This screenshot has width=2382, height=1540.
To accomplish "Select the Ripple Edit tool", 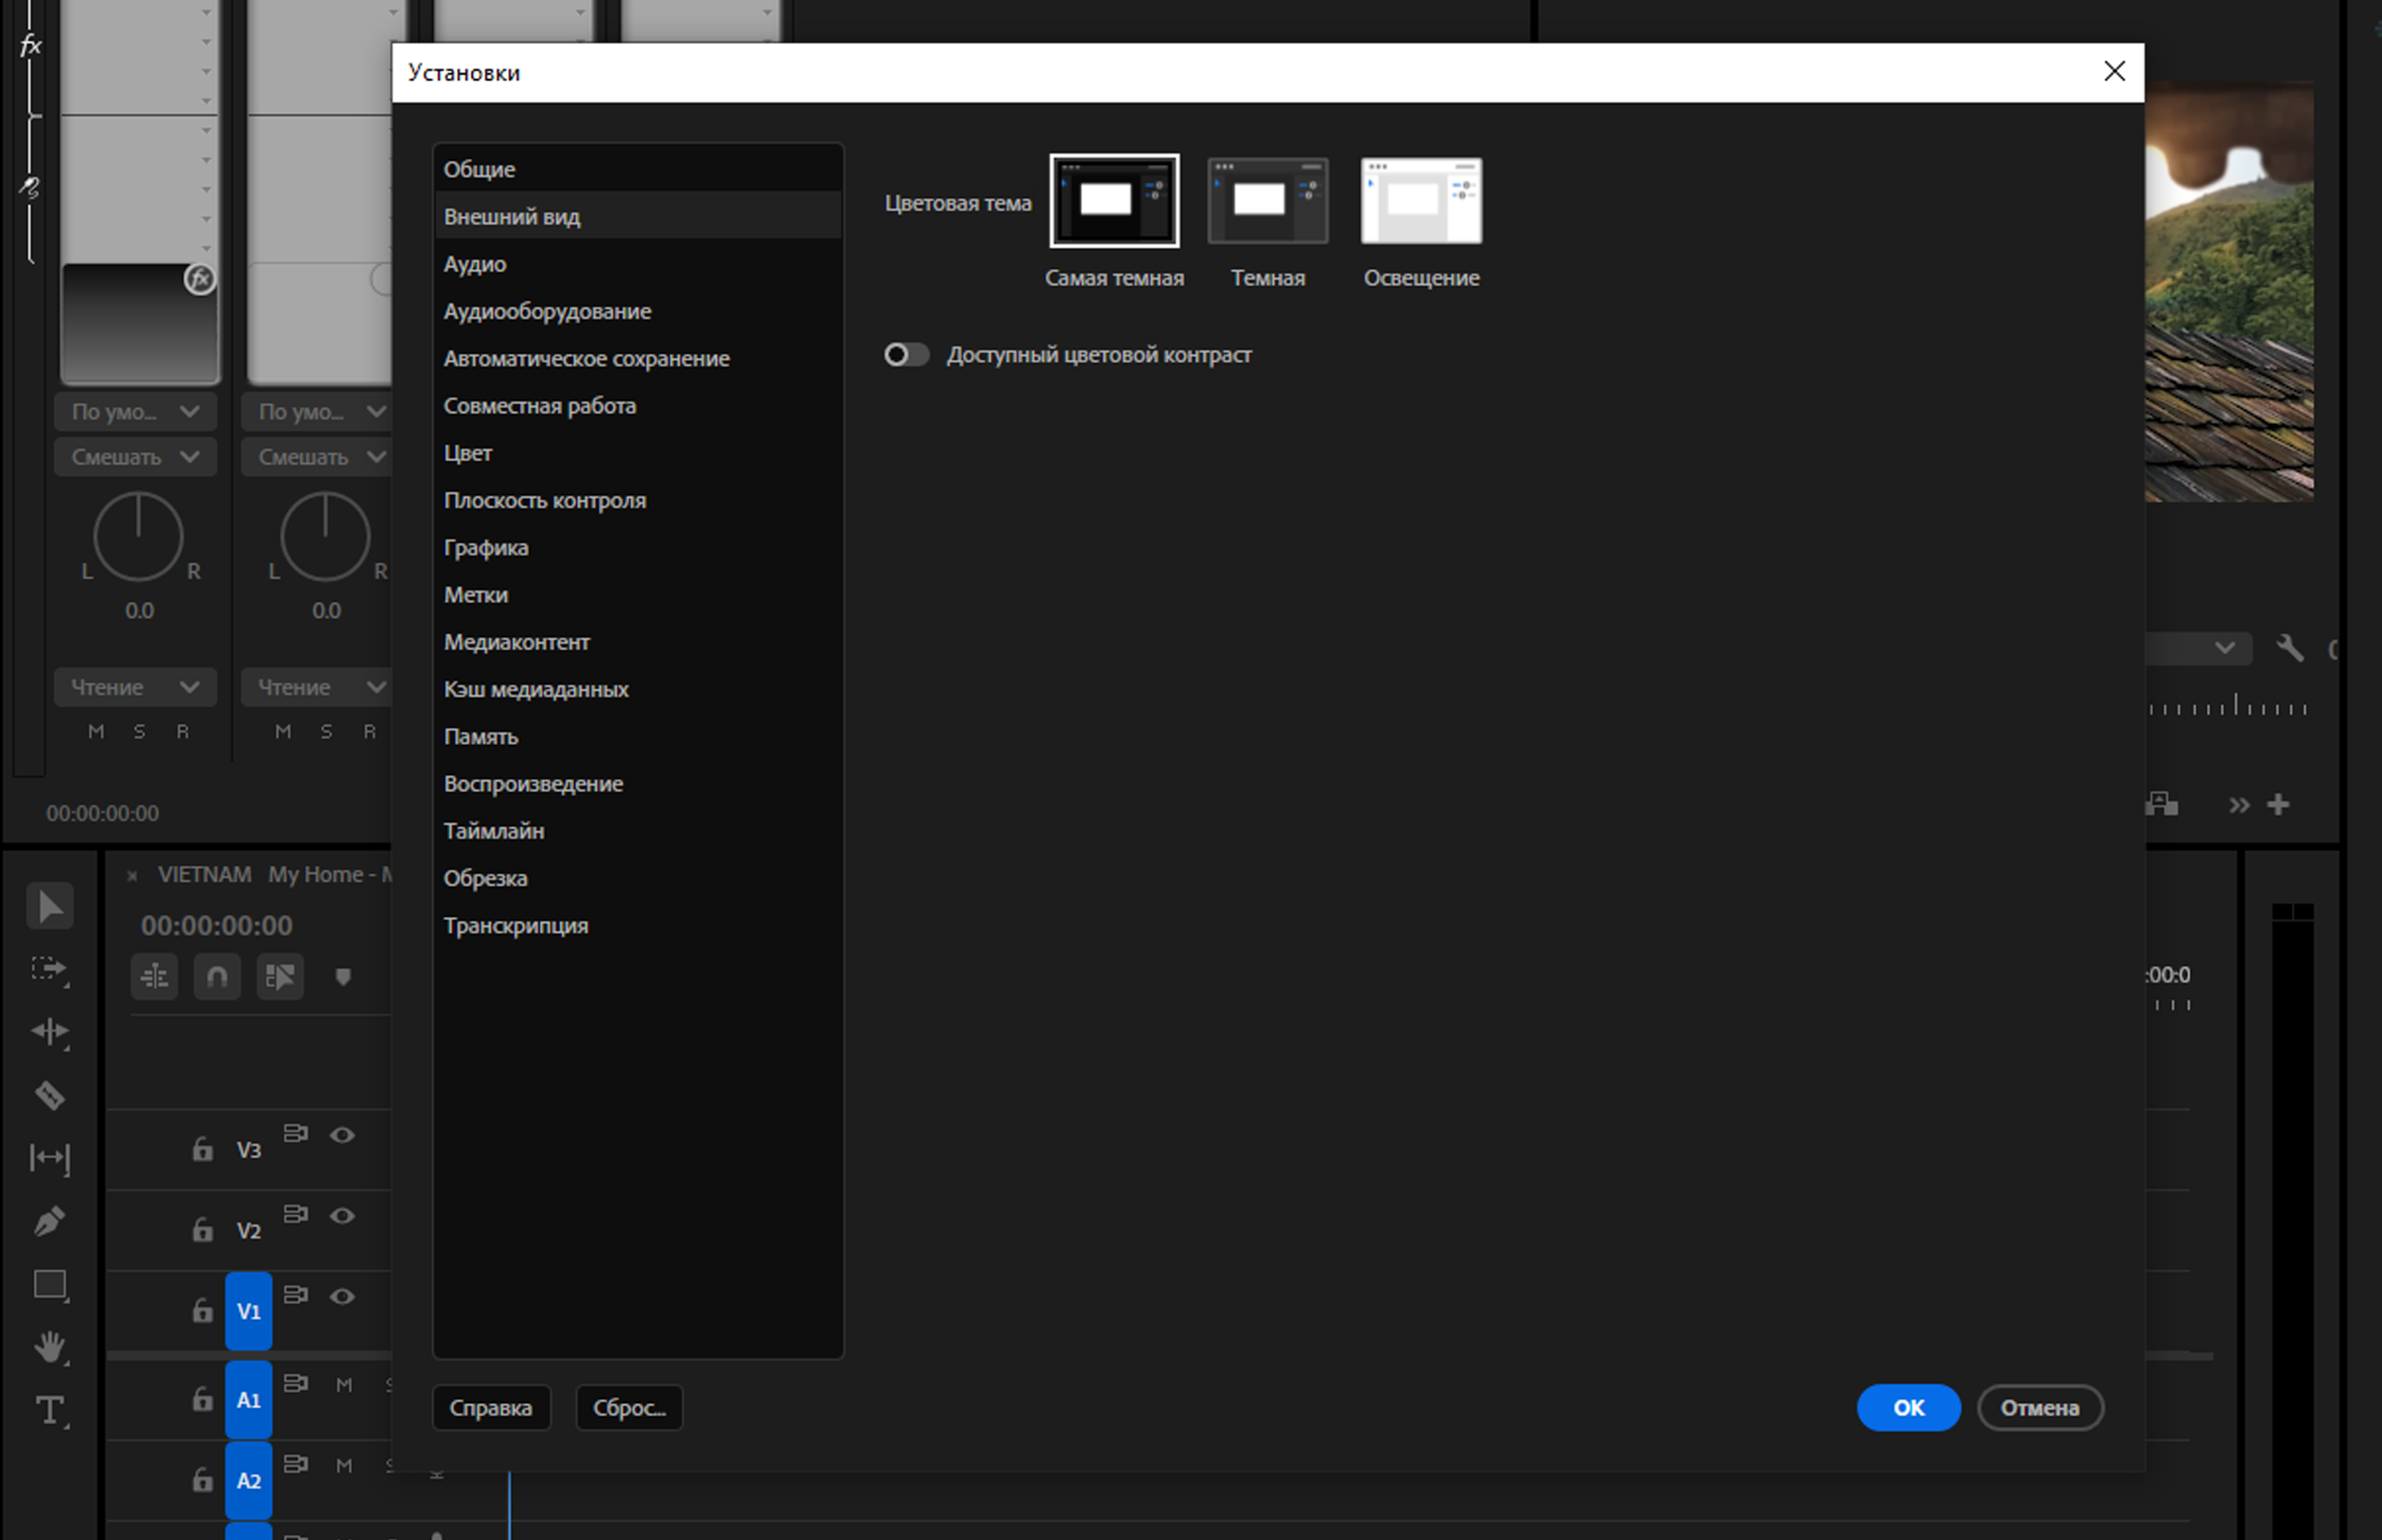I will [x=50, y=1032].
